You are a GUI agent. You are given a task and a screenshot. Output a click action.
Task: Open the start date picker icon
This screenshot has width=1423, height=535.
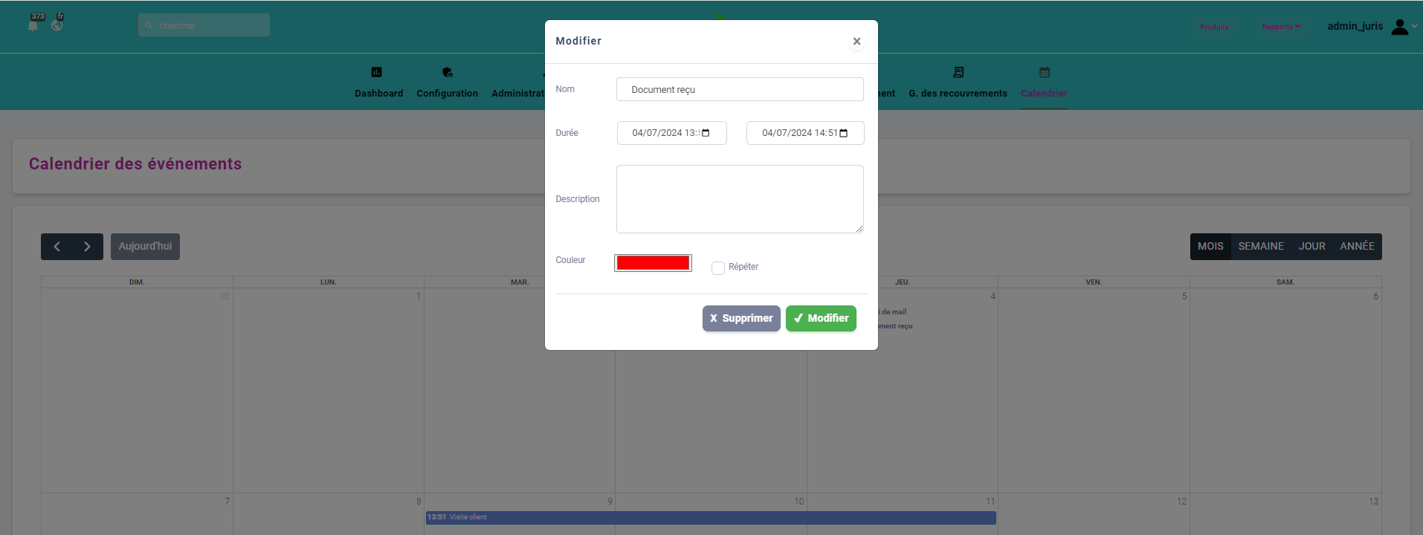pyautogui.click(x=706, y=133)
